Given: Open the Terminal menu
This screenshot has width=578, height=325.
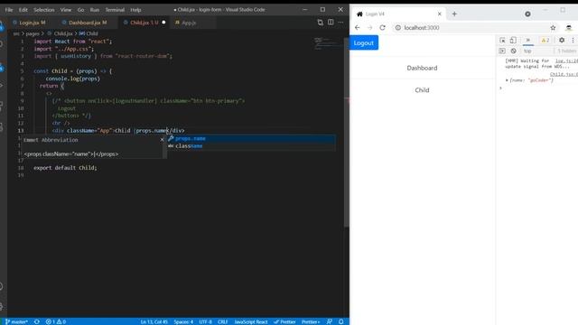Looking at the screenshot, I should [x=115, y=10].
